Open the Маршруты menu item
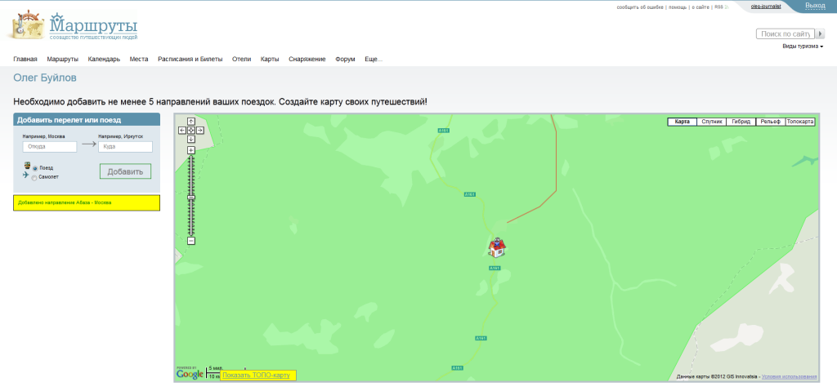 point(62,59)
